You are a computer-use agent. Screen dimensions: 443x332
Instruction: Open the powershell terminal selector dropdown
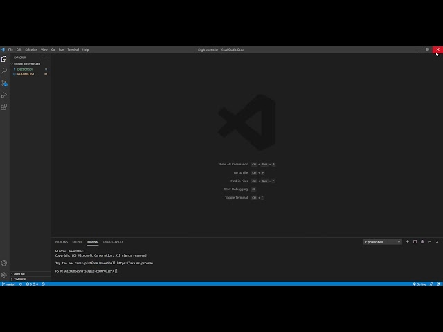pyautogui.click(x=382, y=242)
